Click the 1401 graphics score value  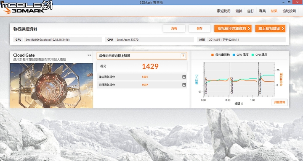pos(145,77)
